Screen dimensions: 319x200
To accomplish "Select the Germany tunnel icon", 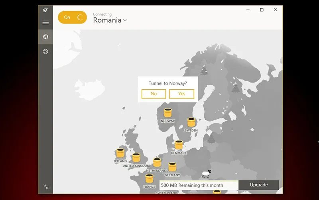I will pyautogui.click(x=172, y=167).
